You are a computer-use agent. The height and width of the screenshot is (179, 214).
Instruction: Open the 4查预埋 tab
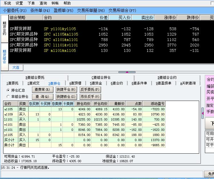pyautogui.click(x=75, y=83)
